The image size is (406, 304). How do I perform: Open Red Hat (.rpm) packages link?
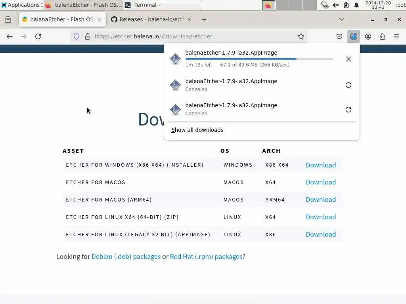point(206,256)
